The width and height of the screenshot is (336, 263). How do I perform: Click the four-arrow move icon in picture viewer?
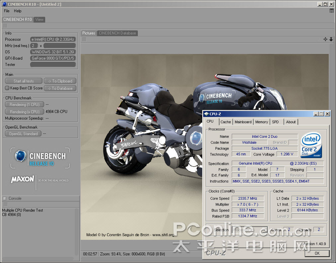(x=325, y=39)
